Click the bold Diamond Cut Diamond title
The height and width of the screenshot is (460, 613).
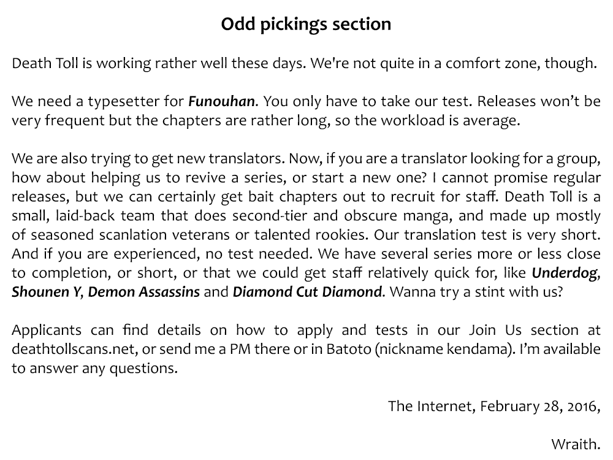[307, 291]
